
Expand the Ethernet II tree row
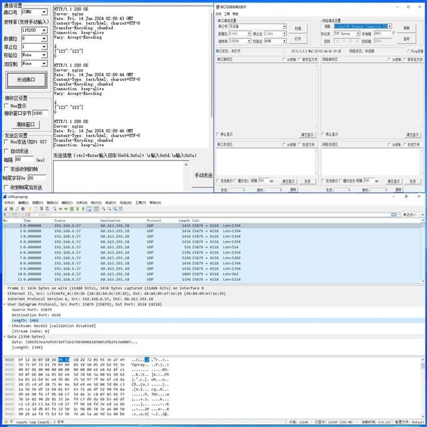5,294
